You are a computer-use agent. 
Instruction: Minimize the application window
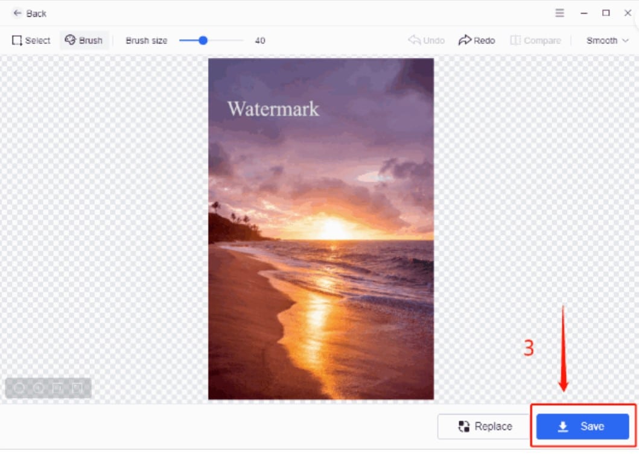pyautogui.click(x=584, y=13)
